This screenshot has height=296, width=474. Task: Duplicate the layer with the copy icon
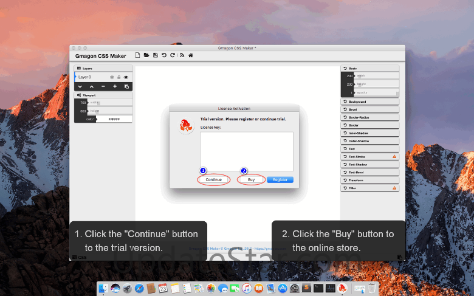[126, 86]
